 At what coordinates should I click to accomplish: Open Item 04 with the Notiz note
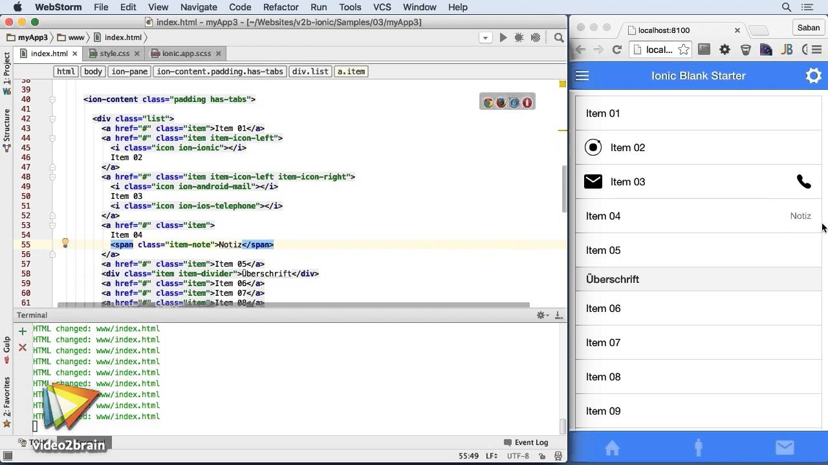(699, 216)
